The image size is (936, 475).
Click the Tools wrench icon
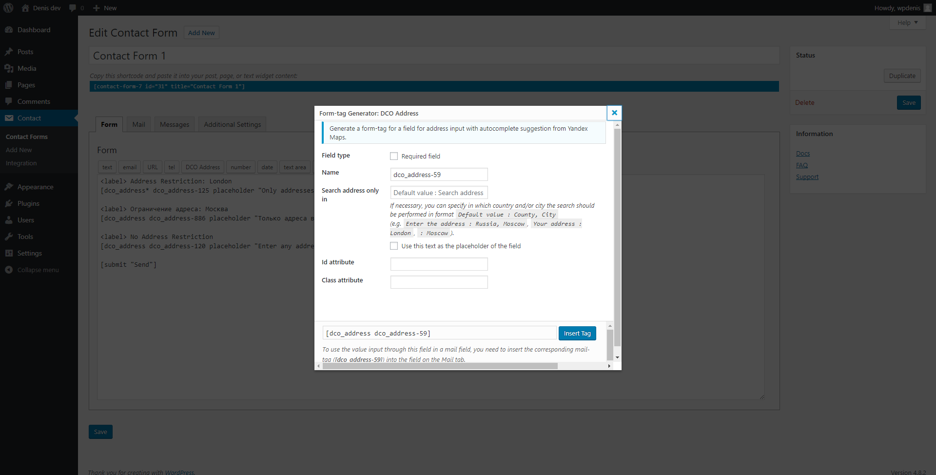click(9, 237)
